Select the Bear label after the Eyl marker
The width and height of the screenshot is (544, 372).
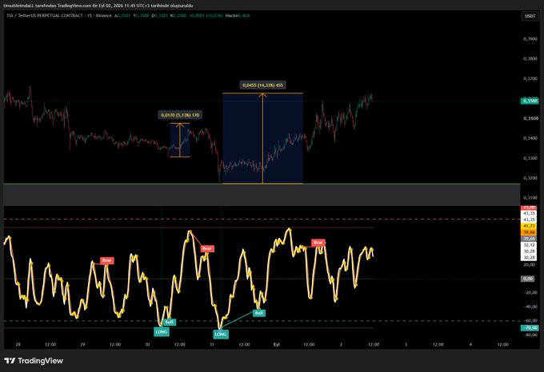coord(318,243)
